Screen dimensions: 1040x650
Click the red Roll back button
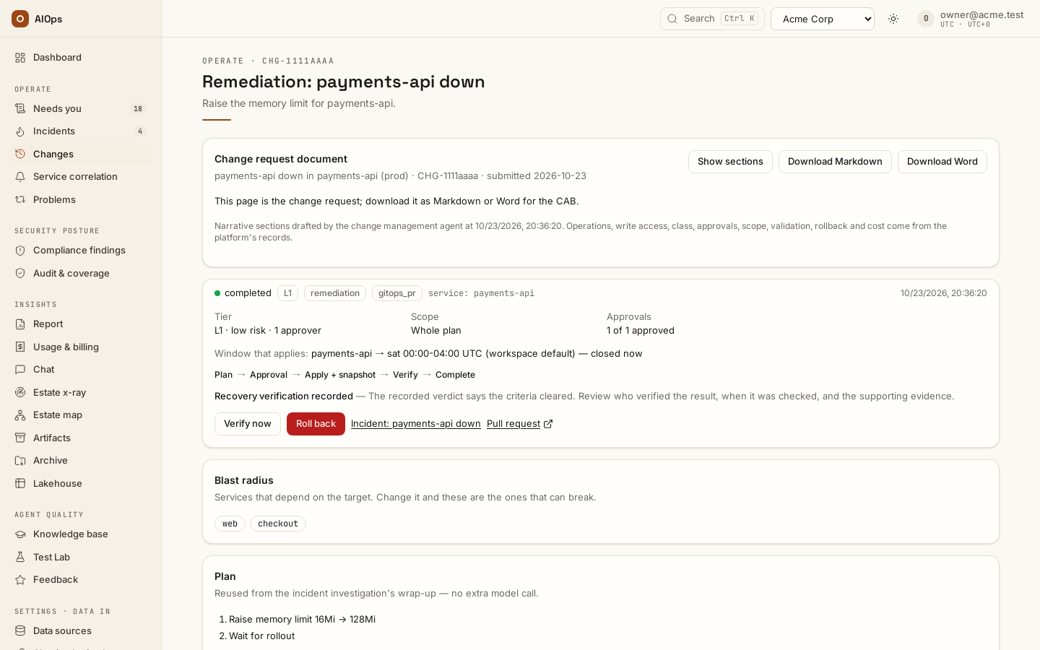coord(316,424)
